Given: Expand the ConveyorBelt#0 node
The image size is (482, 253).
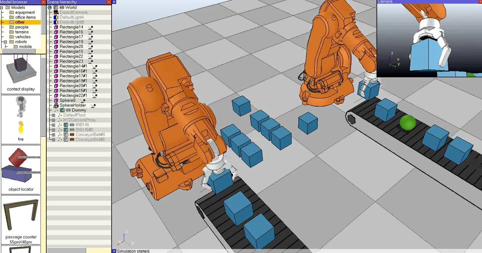Looking at the screenshot, I should click(x=53, y=134).
